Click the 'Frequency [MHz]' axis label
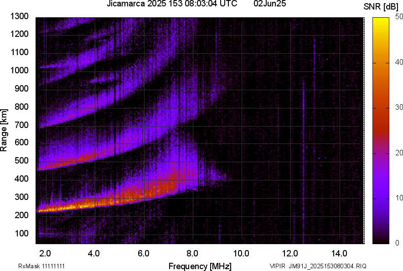403x271 pixels. pos(200,266)
